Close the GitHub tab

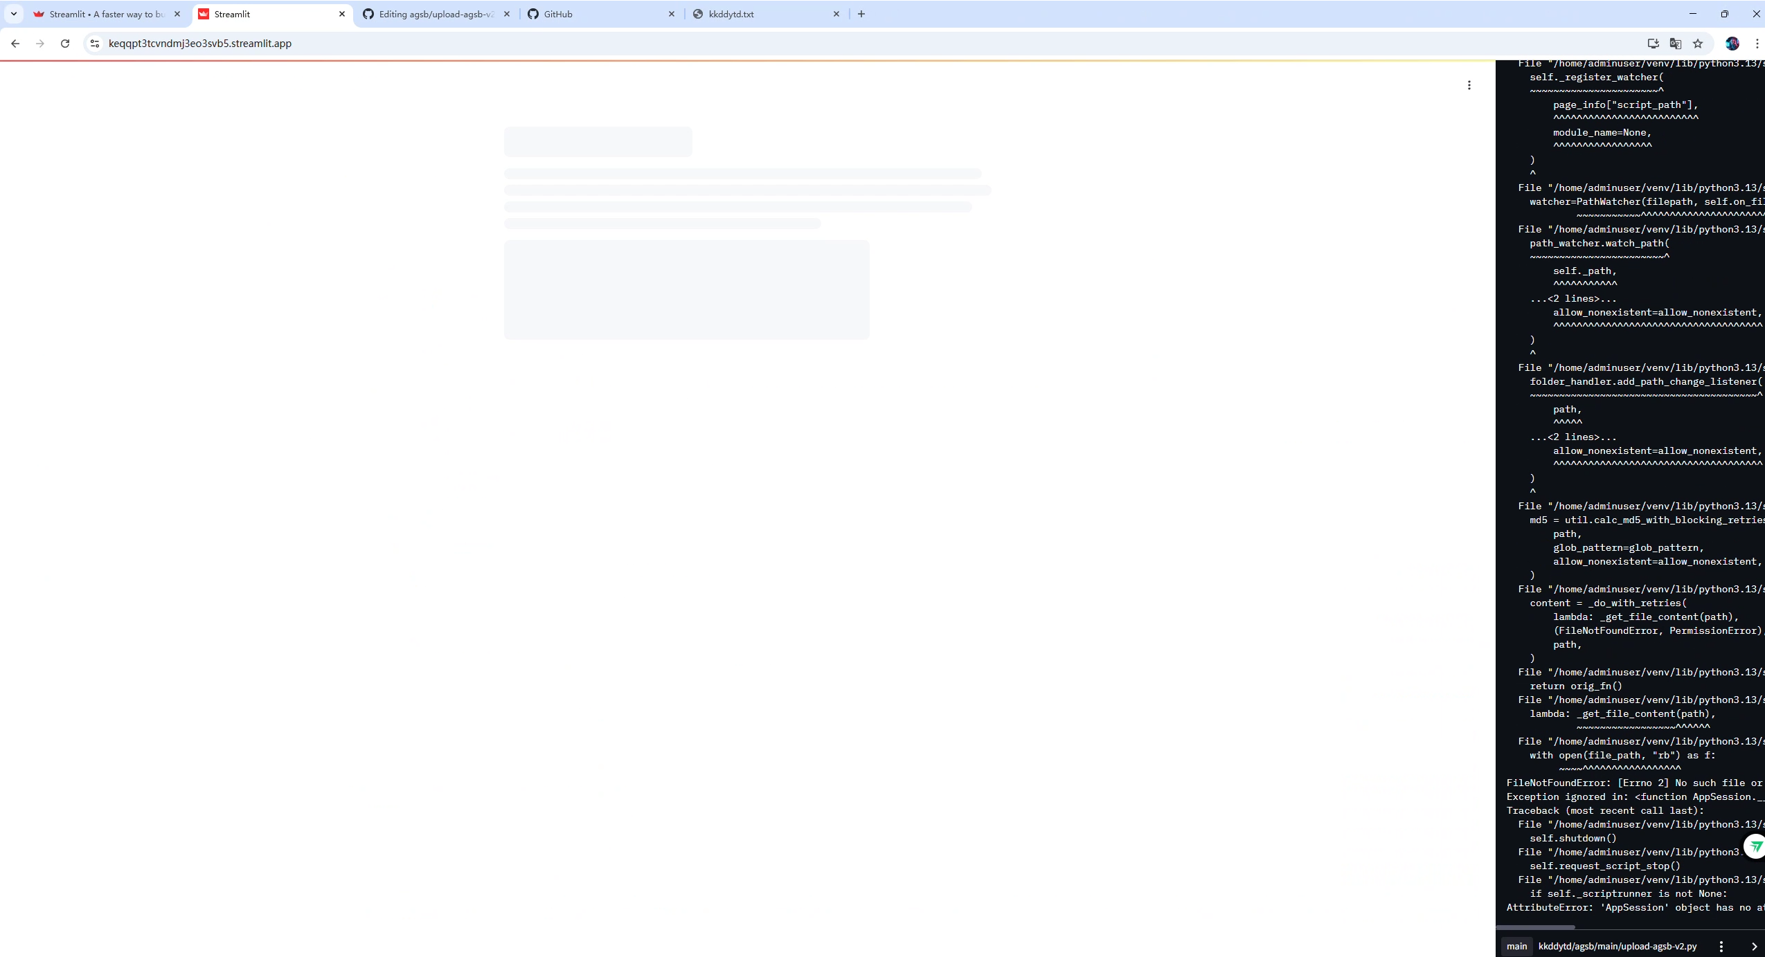[672, 14]
